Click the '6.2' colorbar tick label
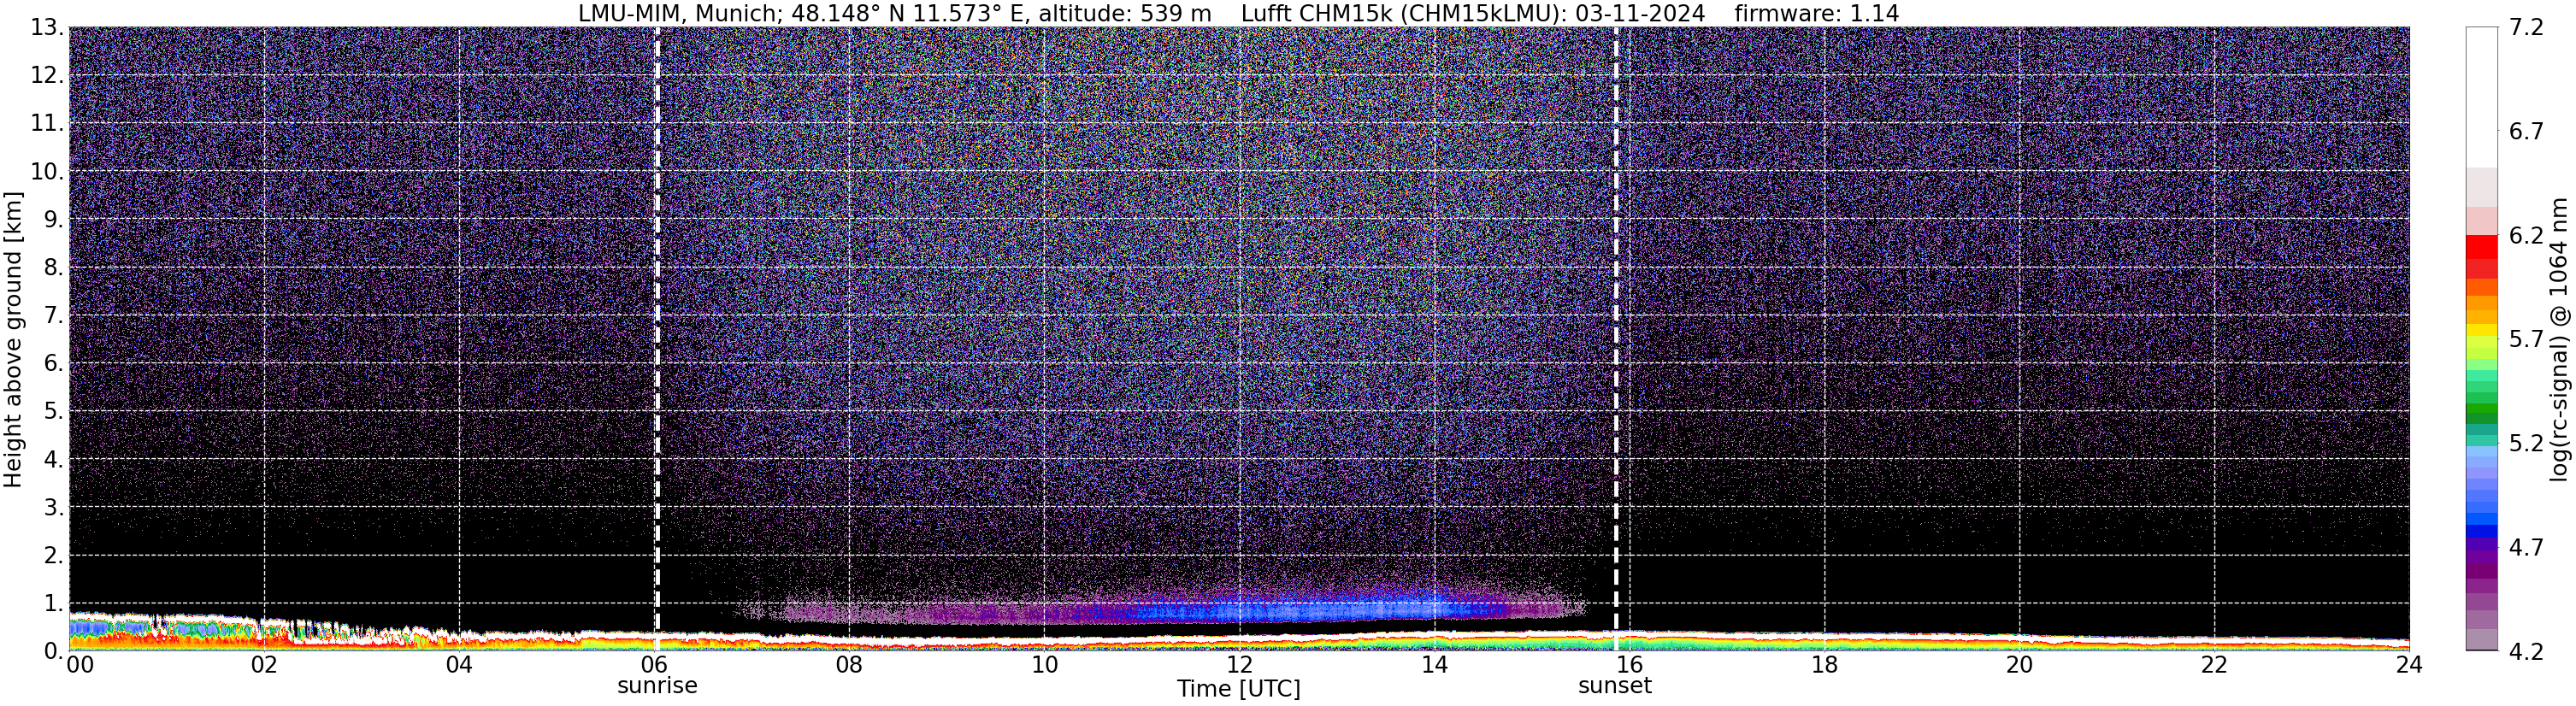Viewport: 2576px width, 706px height. pos(2526,236)
